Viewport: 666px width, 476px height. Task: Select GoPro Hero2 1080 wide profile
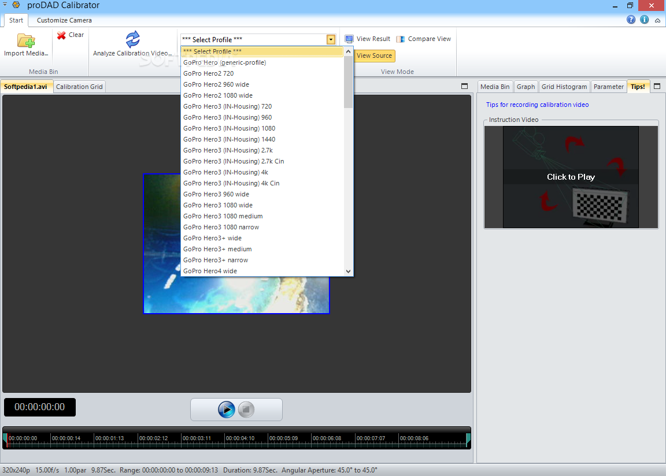262,95
